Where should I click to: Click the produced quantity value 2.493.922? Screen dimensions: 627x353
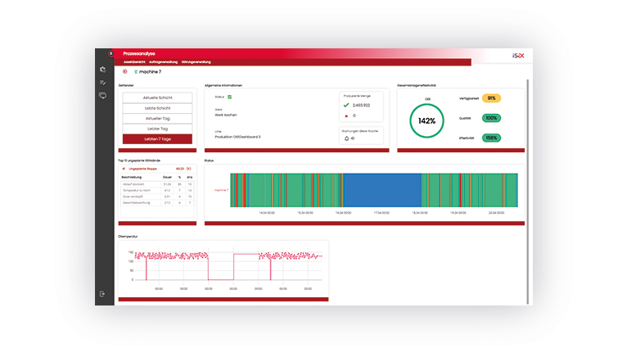click(x=361, y=106)
